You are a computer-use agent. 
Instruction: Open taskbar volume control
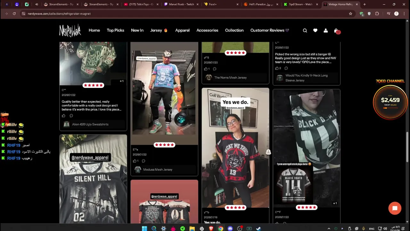(x=385, y=229)
